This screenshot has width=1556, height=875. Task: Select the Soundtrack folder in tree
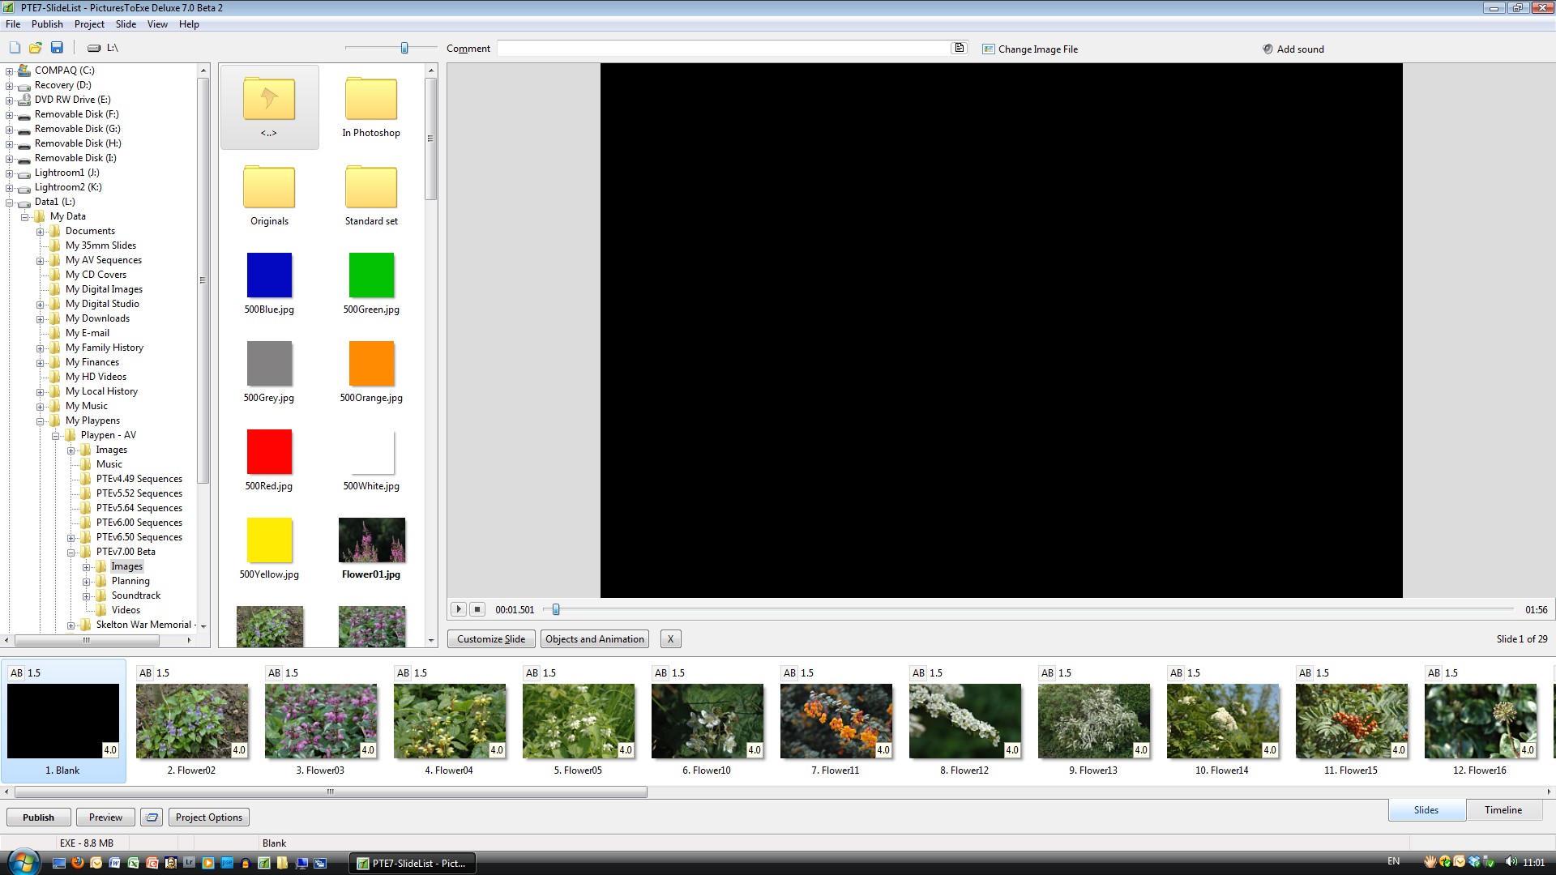tap(136, 595)
